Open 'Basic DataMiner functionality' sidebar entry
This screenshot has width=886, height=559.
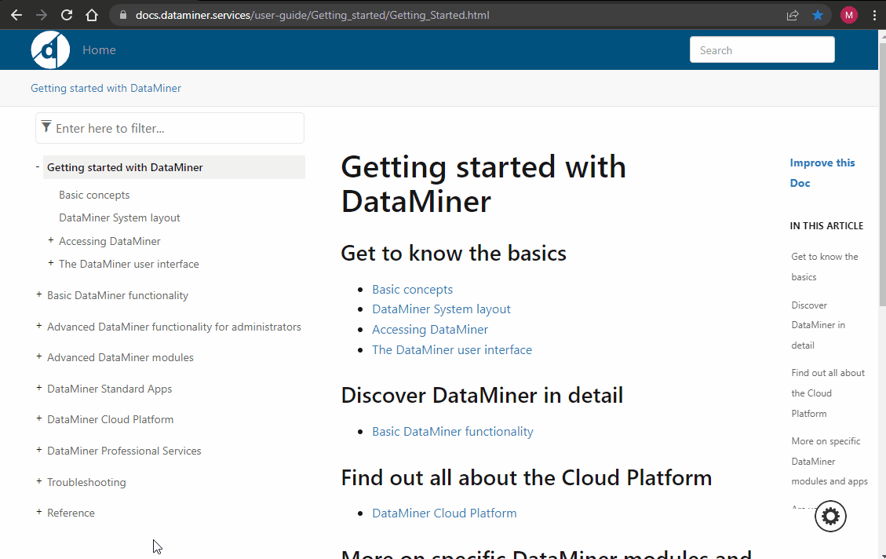(x=118, y=296)
